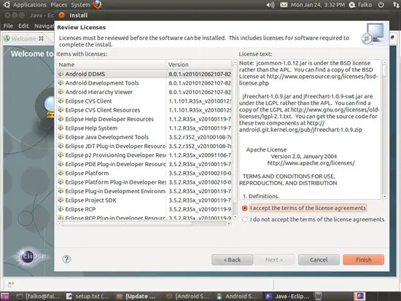Click the Ubuntu logo on the panel
This screenshot has width=401, height=301.
(7, 4)
